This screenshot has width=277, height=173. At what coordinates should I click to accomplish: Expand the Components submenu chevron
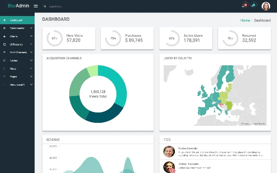(31, 29)
